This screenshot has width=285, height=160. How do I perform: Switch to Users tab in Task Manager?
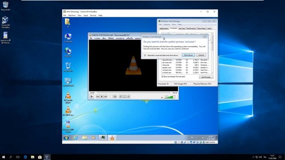209,28
